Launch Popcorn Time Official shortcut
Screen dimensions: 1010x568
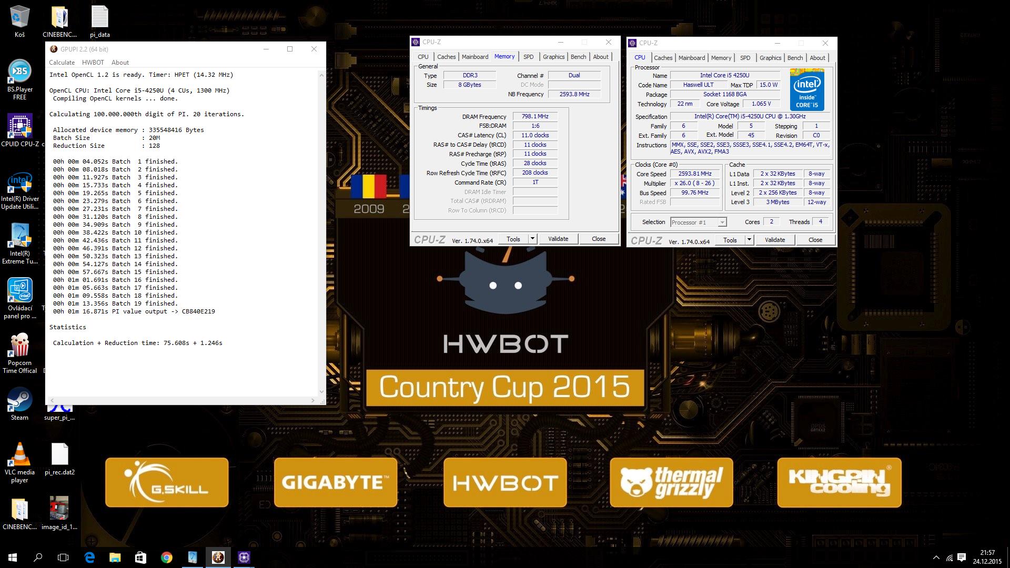[19, 353]
